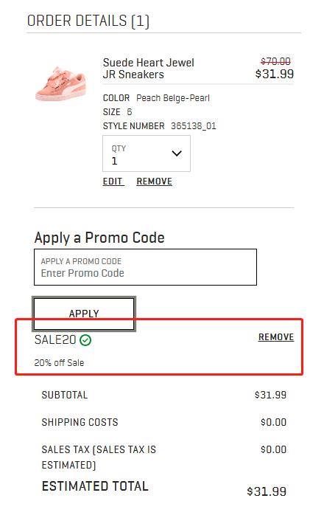Viewport: 310px width, 518px height.
Task: Click the ESTIMATED TOTAL label
Action: tap(95, 486)
